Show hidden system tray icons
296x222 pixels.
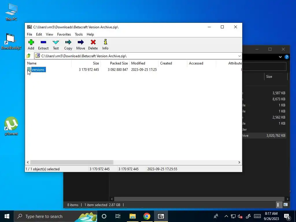[x=226, y=216]
